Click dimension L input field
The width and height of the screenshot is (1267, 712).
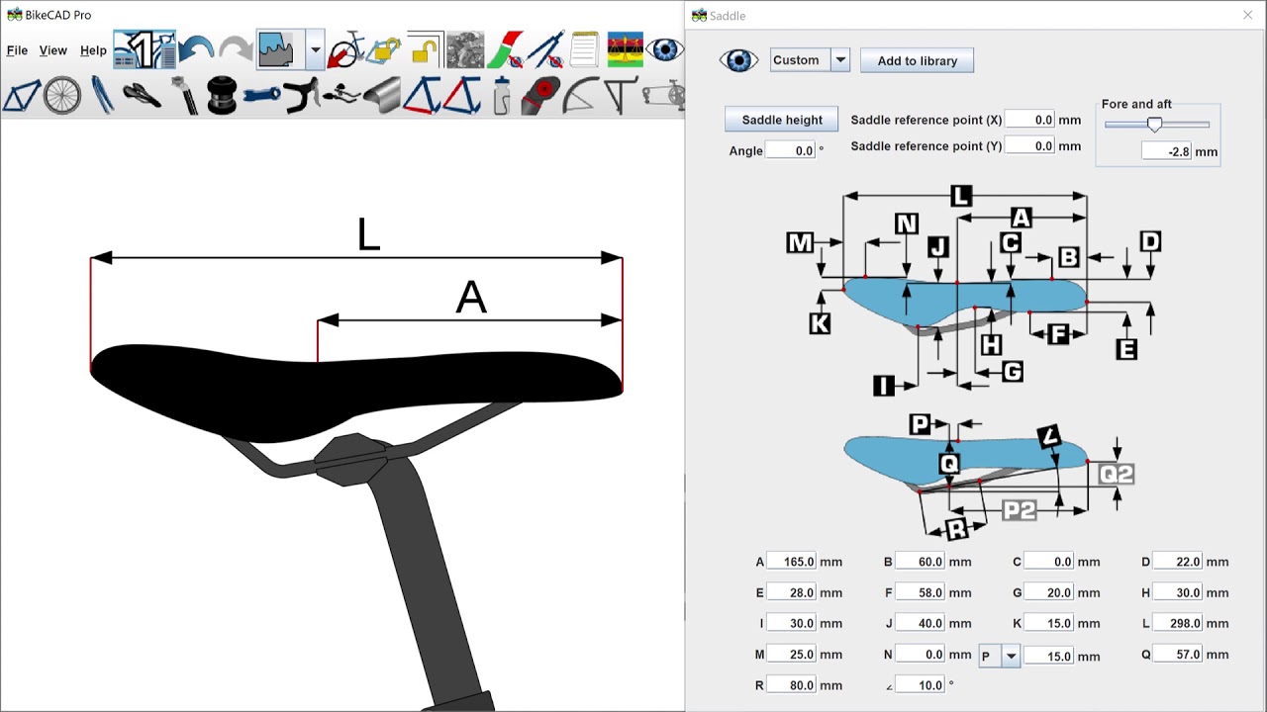click(x=1178, y=623)
